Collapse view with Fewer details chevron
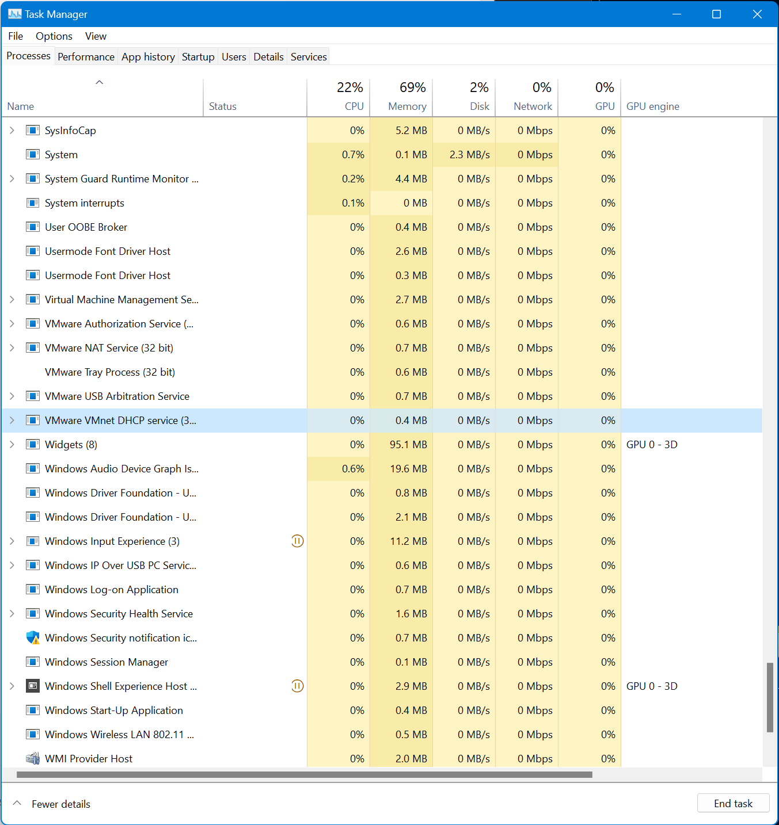Viewport: 779px width, 825px height. 17,803
